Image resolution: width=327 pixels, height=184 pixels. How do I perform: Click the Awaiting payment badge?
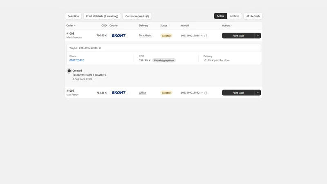164,61
